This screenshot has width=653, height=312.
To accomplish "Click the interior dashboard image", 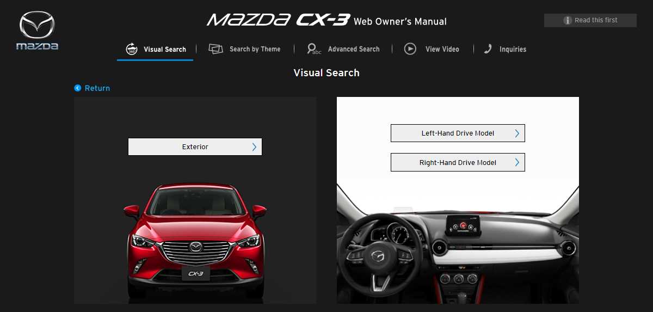I will point(458,243).
